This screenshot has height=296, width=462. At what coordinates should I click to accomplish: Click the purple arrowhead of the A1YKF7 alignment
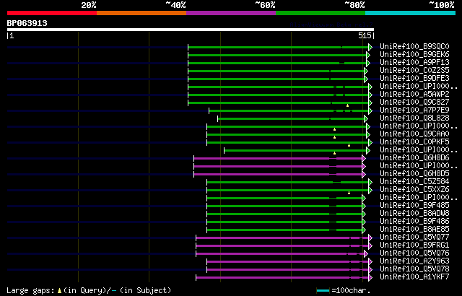(370, 278)
